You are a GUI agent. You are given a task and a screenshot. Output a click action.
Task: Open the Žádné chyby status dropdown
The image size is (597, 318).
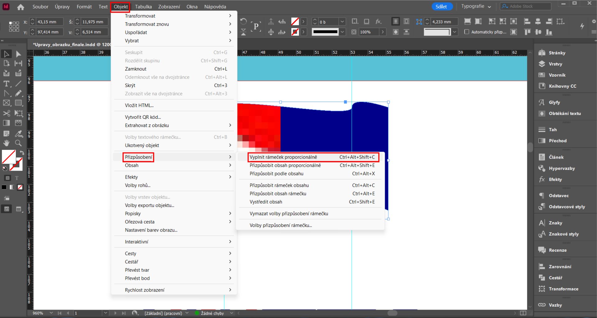(231, 313)
